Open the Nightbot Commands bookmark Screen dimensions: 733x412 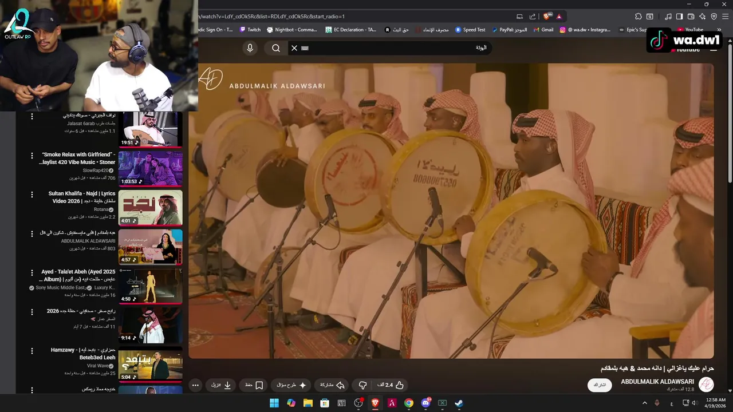coord(292,30)
